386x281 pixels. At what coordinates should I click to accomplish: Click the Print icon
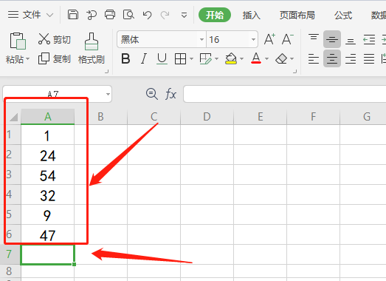pyautogui.click(x=110, y=15)
